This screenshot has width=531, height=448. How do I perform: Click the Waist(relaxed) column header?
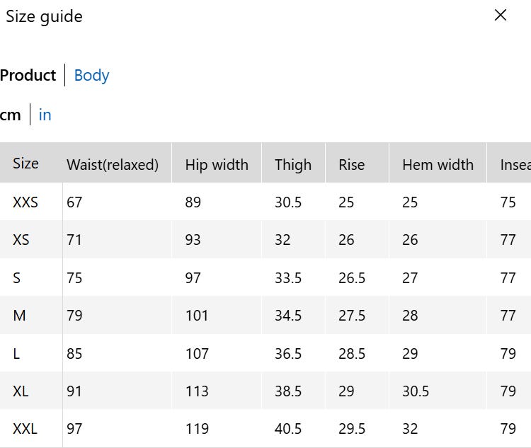pos(113,165)
